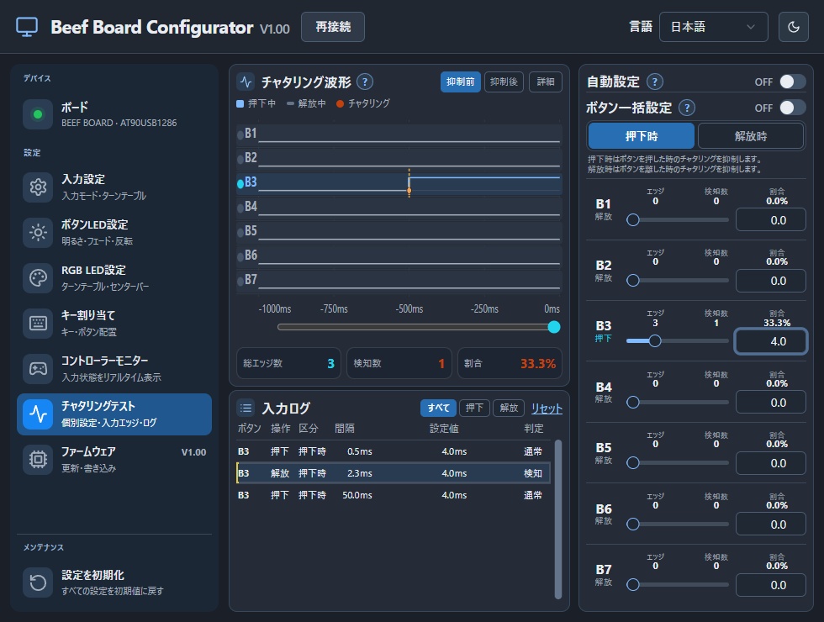Switch waveform to 抑制後 tab
This screenshot has width=824, height=622.
click(x=504, y=82)
